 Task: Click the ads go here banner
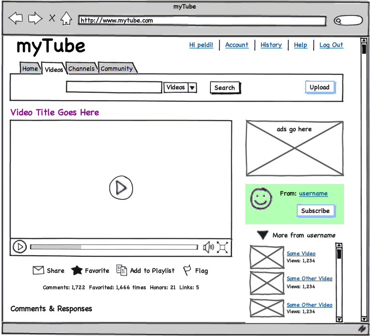tap(295, 148)
